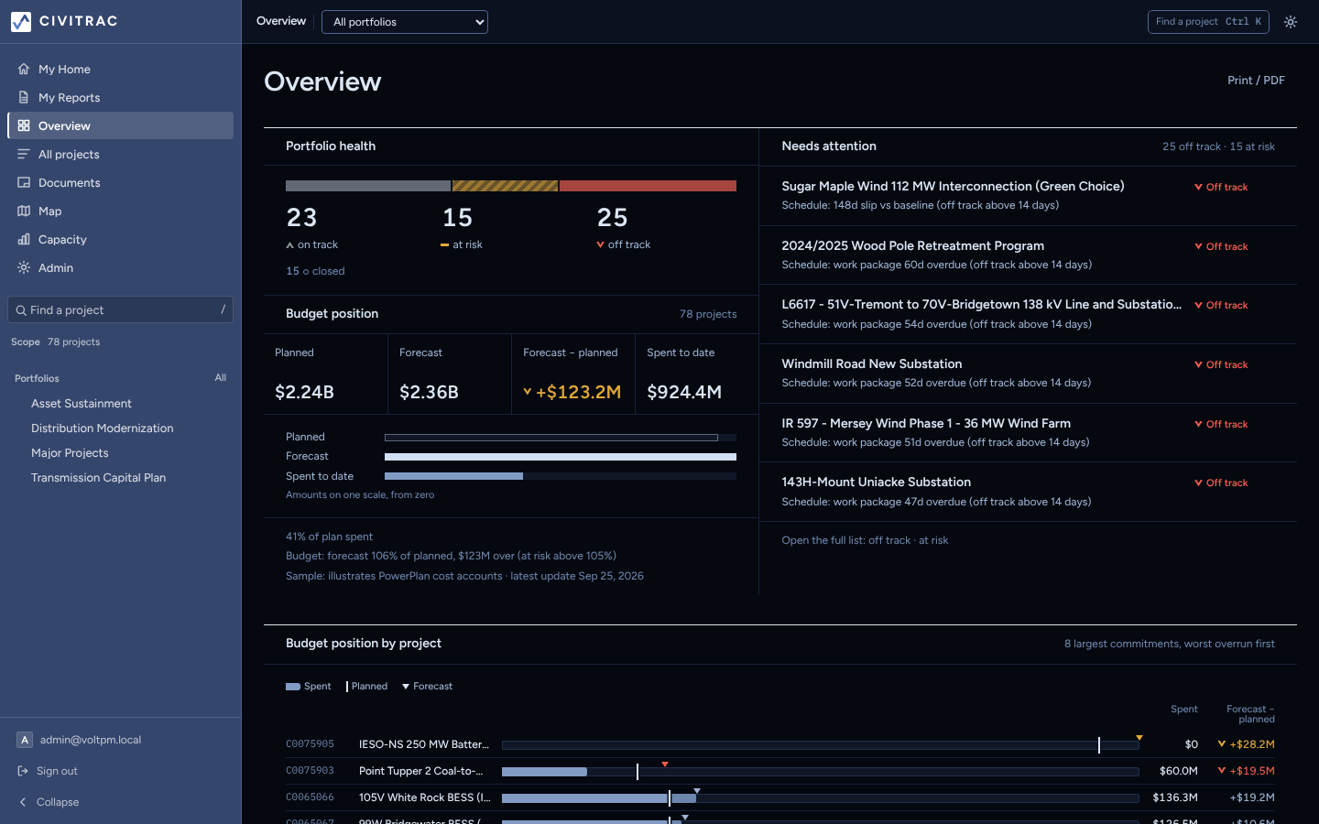The image size is (1319, 824).
Task: Open Windmill Road New Substation project
Action: click(x=872, y=363)
